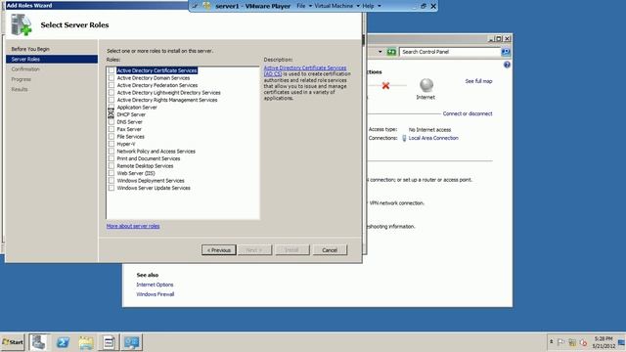Open Control Panel help question-mark icon
Viewport: 626px width, 352px height.
pos(507,65)
